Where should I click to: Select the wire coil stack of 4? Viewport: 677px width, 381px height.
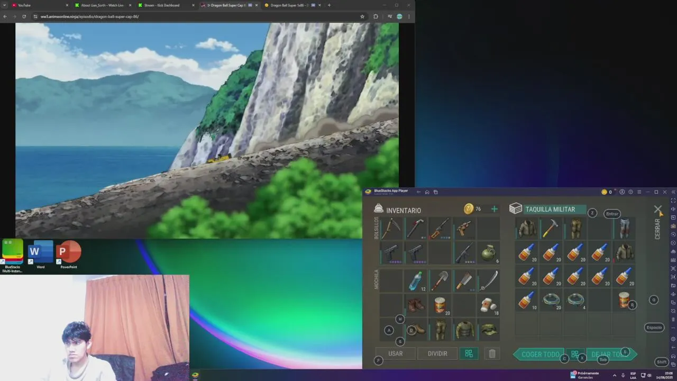point(575,300)
